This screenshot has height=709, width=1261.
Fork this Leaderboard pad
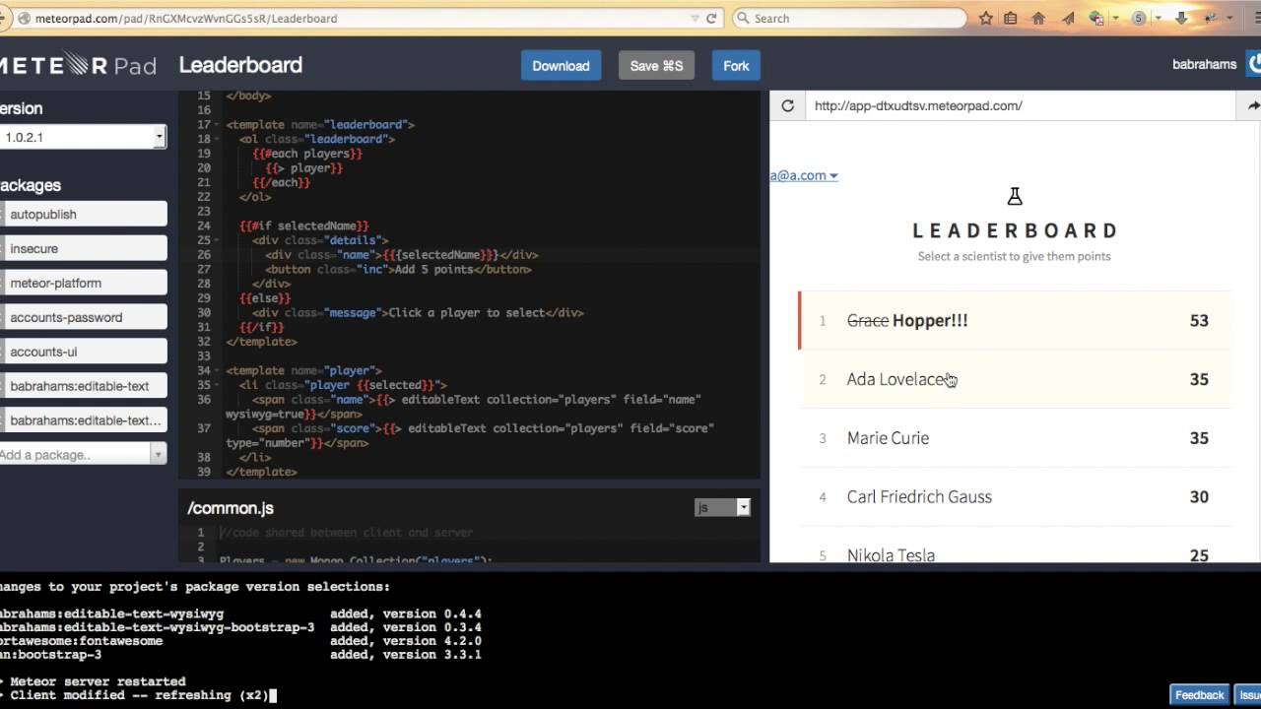point(736,65)
